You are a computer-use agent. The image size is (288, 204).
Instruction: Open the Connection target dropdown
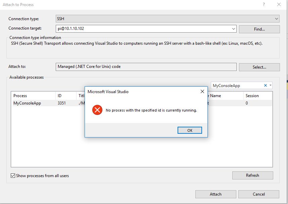(233, 29)
